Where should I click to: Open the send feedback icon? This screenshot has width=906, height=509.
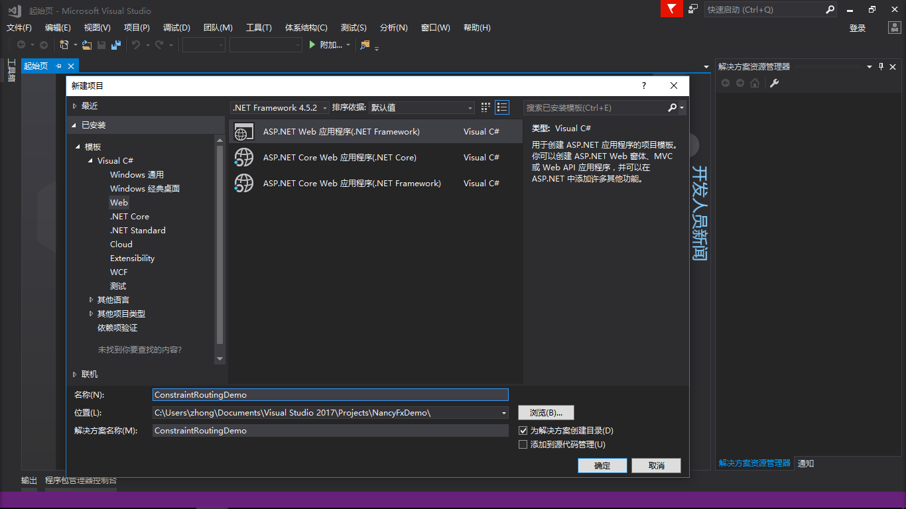(693, 9)
